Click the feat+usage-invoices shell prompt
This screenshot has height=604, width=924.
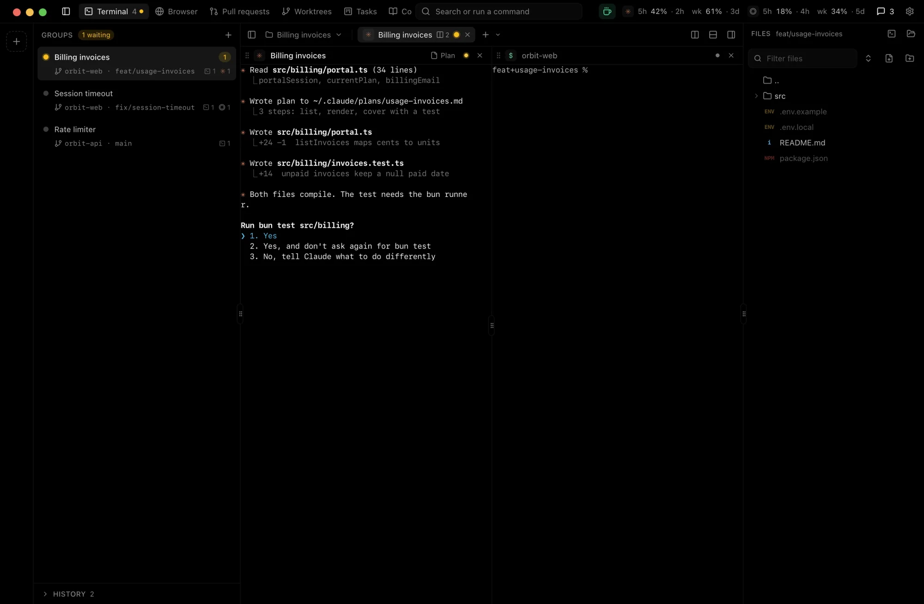pyautogui.click(x=540, y=70)
